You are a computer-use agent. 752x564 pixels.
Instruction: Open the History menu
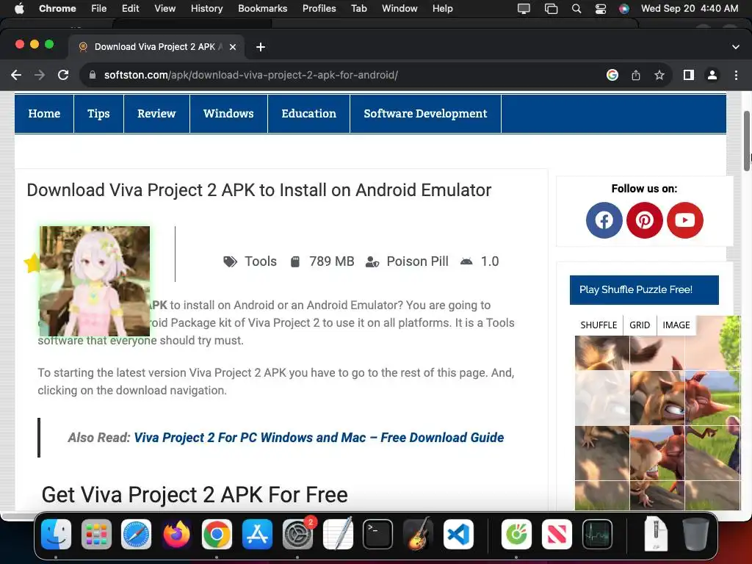pyautogui.click(x=206, y=8)
